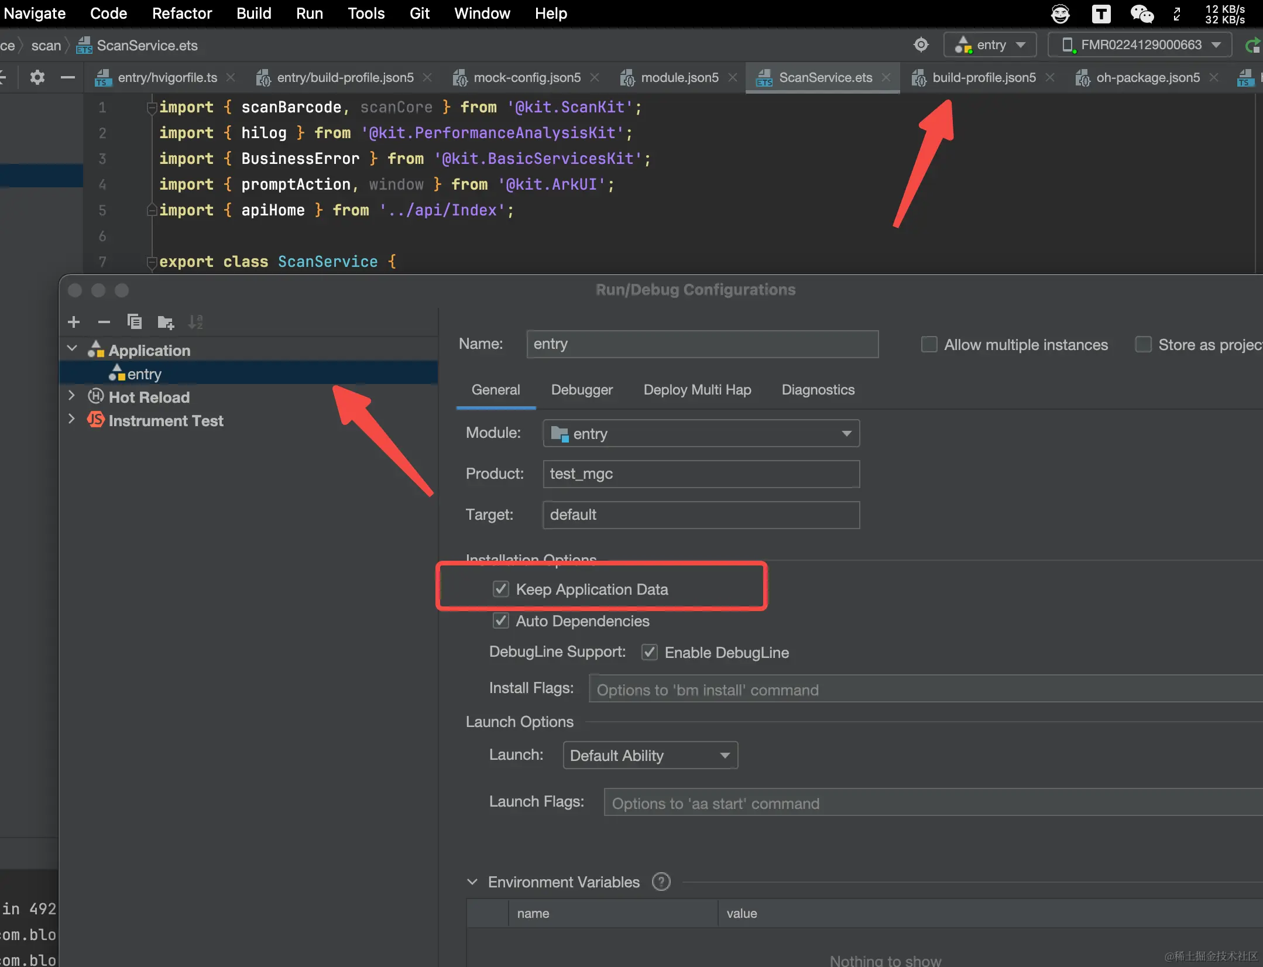This screenshot has height=967, width=1263.
Task: Close the entry/hvigorfile.ts tab
Action: point(231,77)
